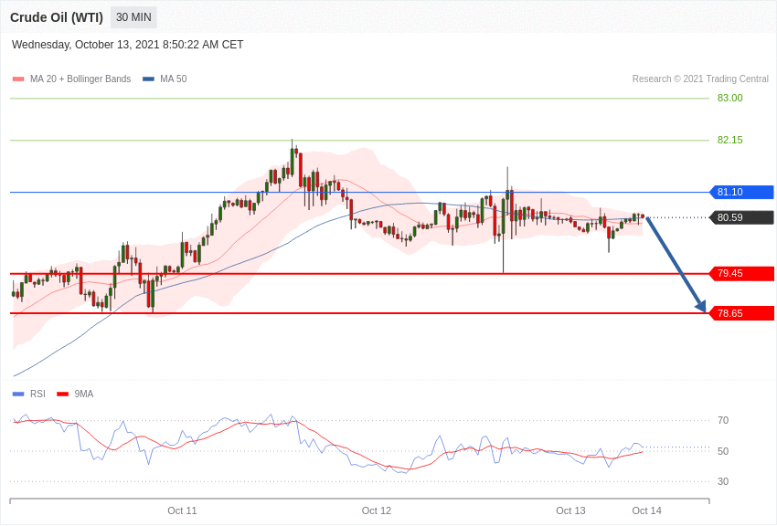Click the Oct 11 date axis label
Screen dimensions: 777x526
pos(182,510)
